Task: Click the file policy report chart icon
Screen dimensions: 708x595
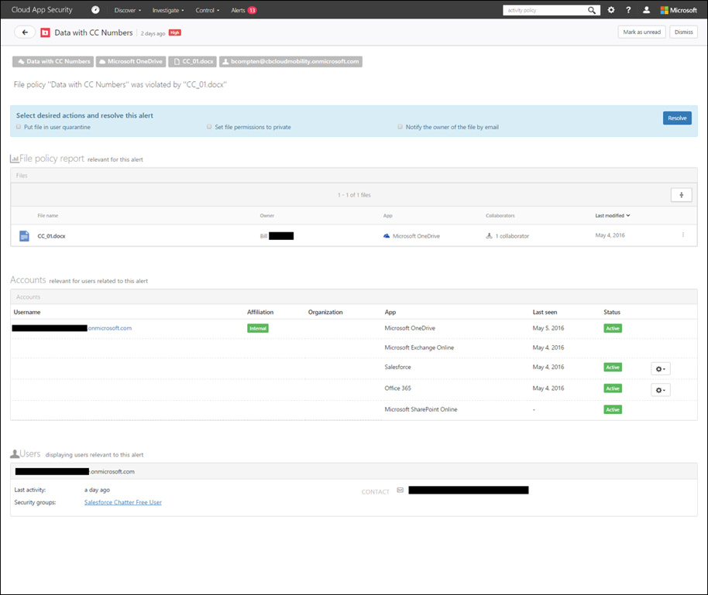Action: point(15,159)
